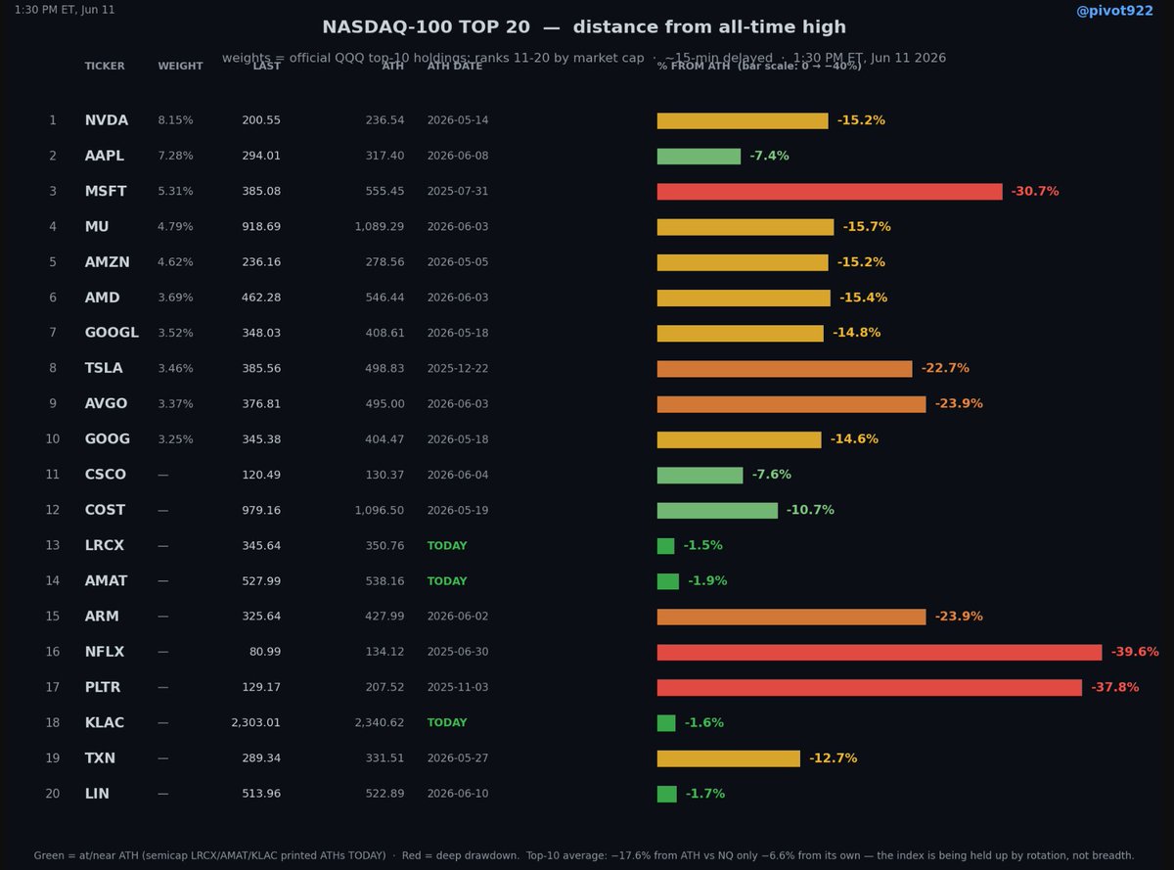Click NFLX last price 80.99
Image resolution: width=1174 pixels, height=870 pixels.
(x=264, y=652)
